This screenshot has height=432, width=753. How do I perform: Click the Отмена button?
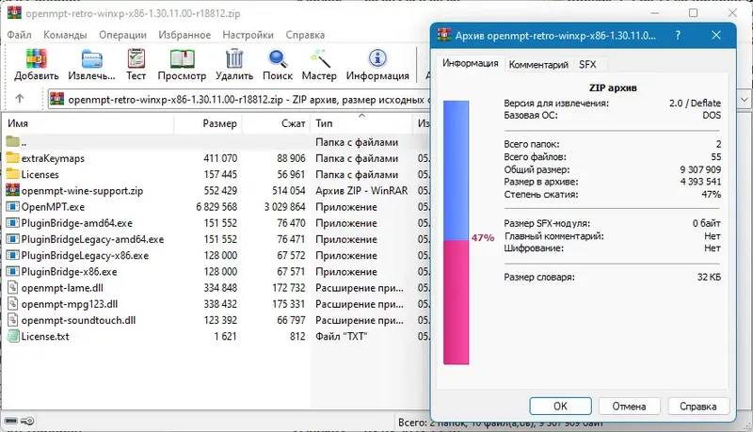629,406
